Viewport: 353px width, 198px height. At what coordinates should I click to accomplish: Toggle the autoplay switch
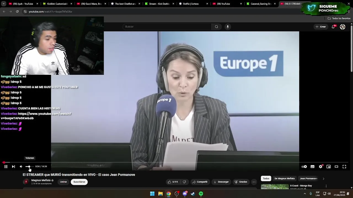[x=304, y=167]
